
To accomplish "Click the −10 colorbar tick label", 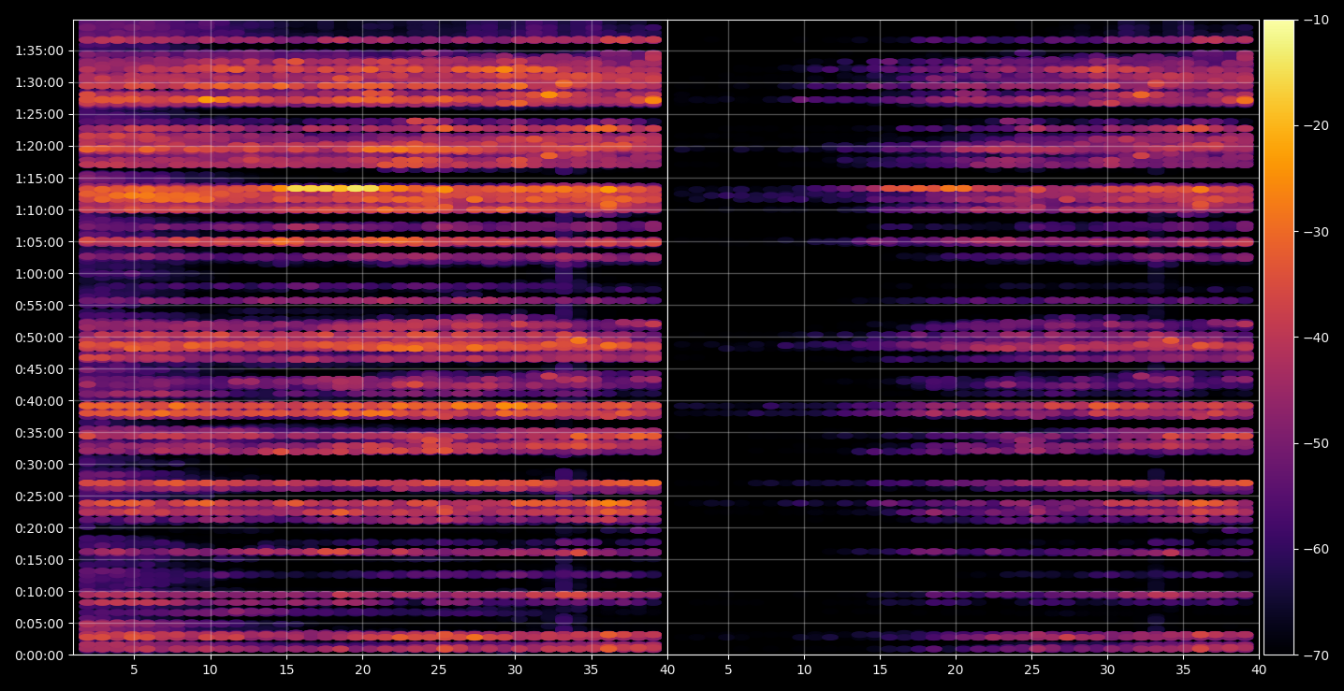I will pyautogui.click(x=1316, y=20).
